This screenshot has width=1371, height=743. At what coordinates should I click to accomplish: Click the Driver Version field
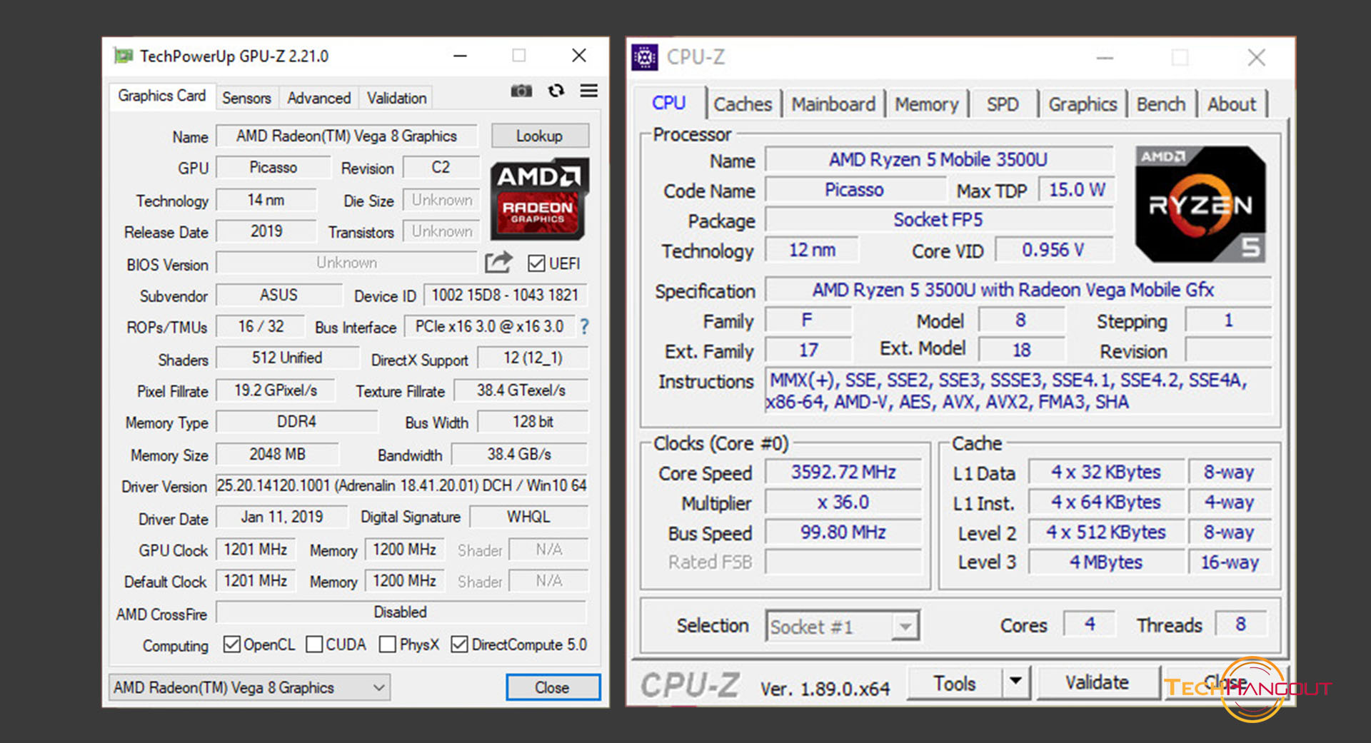(x=402, y=485)
